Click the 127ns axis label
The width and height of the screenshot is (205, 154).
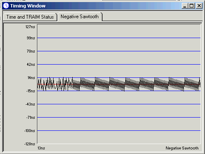point(30,27)
